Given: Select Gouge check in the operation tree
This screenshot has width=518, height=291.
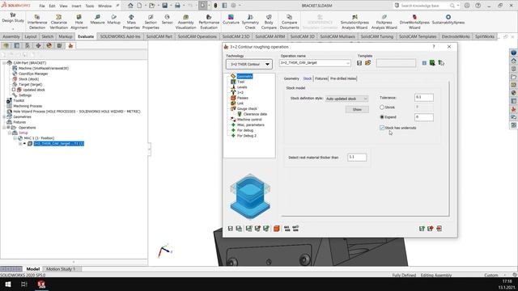Looking at the screenshot, I should point(247,108).
